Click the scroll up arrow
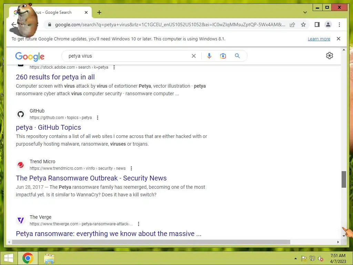Image resolution: width=353 pixels, height=265 pixels. coord(344,50)
